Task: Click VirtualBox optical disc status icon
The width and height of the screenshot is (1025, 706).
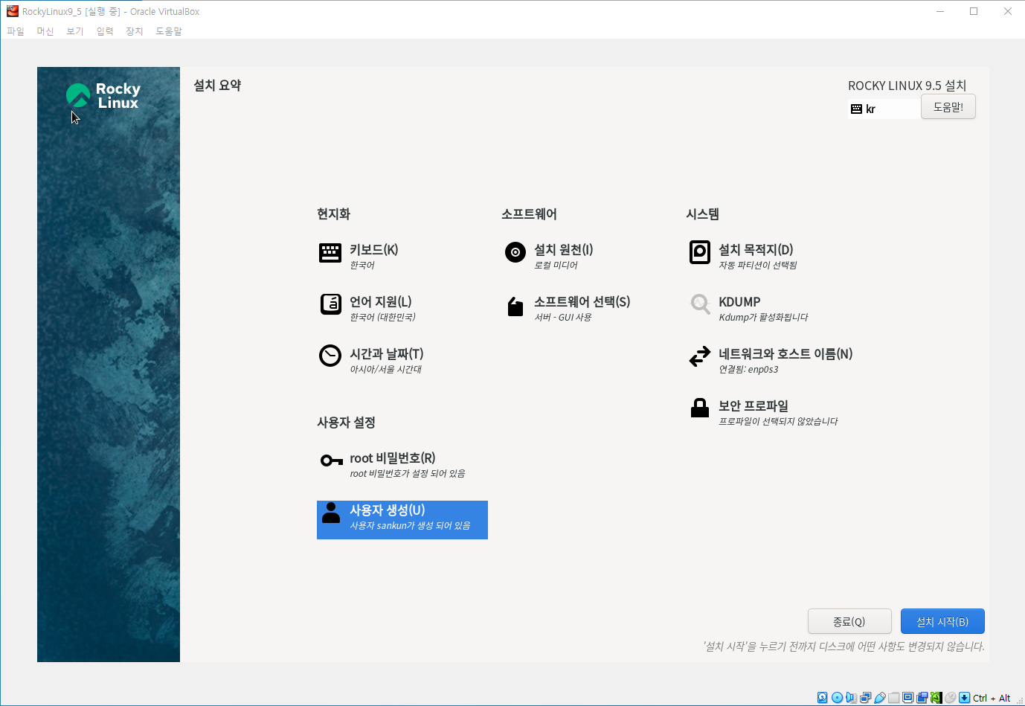Action: (837, 698)
